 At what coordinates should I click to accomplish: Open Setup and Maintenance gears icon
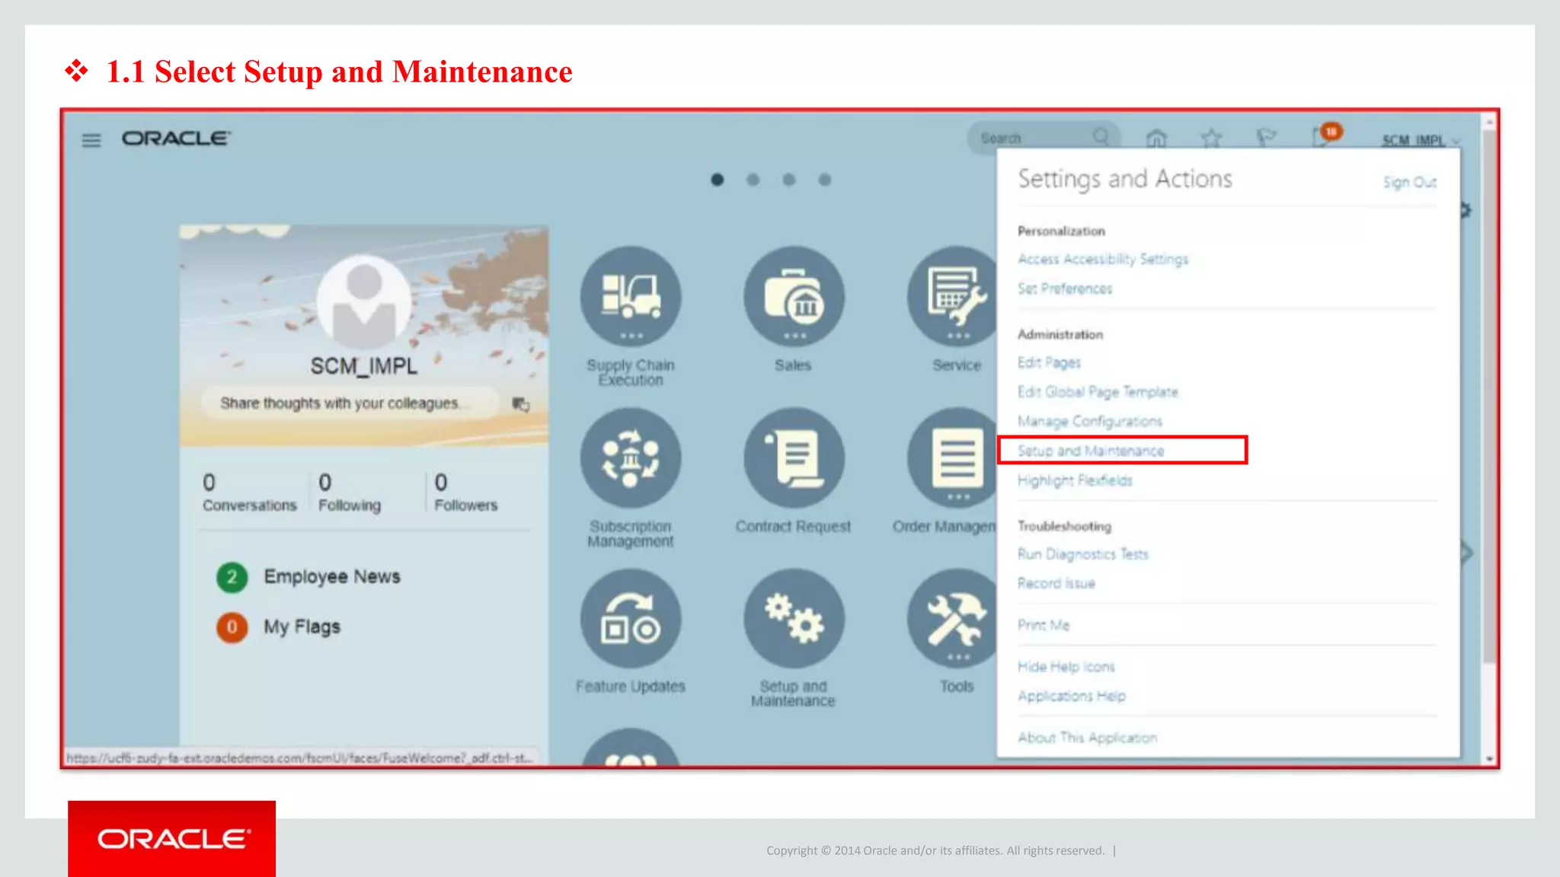click(794, 619)
